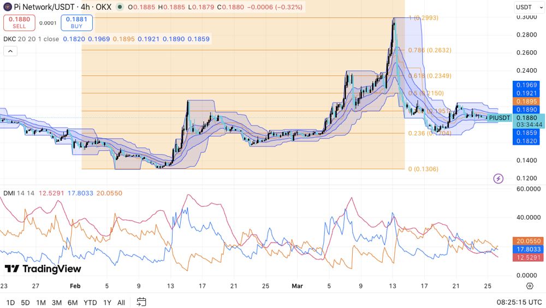Screen dimensions: 546x308
Task: Click the 0.1880 current price tag
Action: (526, 118)
